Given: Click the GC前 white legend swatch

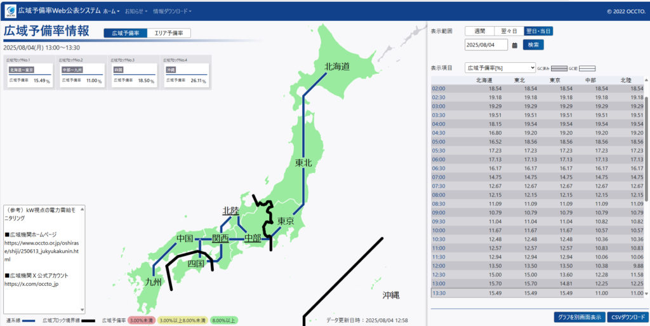Looking at the screenshot, I should tap(587, 69).
